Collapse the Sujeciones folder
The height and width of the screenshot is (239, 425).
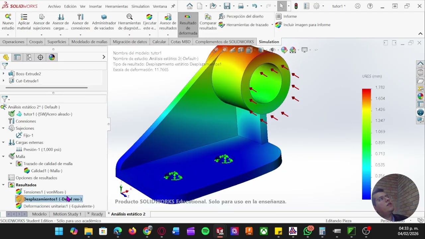[3, 128]
